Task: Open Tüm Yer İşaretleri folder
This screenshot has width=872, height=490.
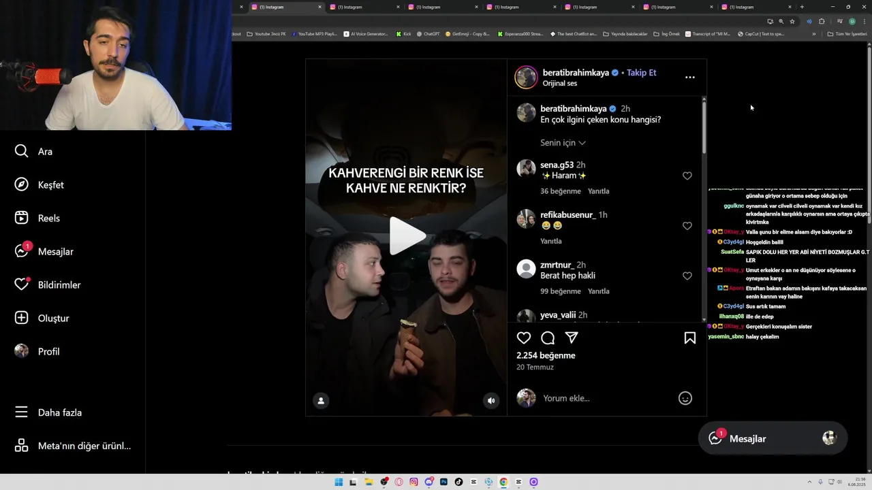Action: click(x=847, y=34)
